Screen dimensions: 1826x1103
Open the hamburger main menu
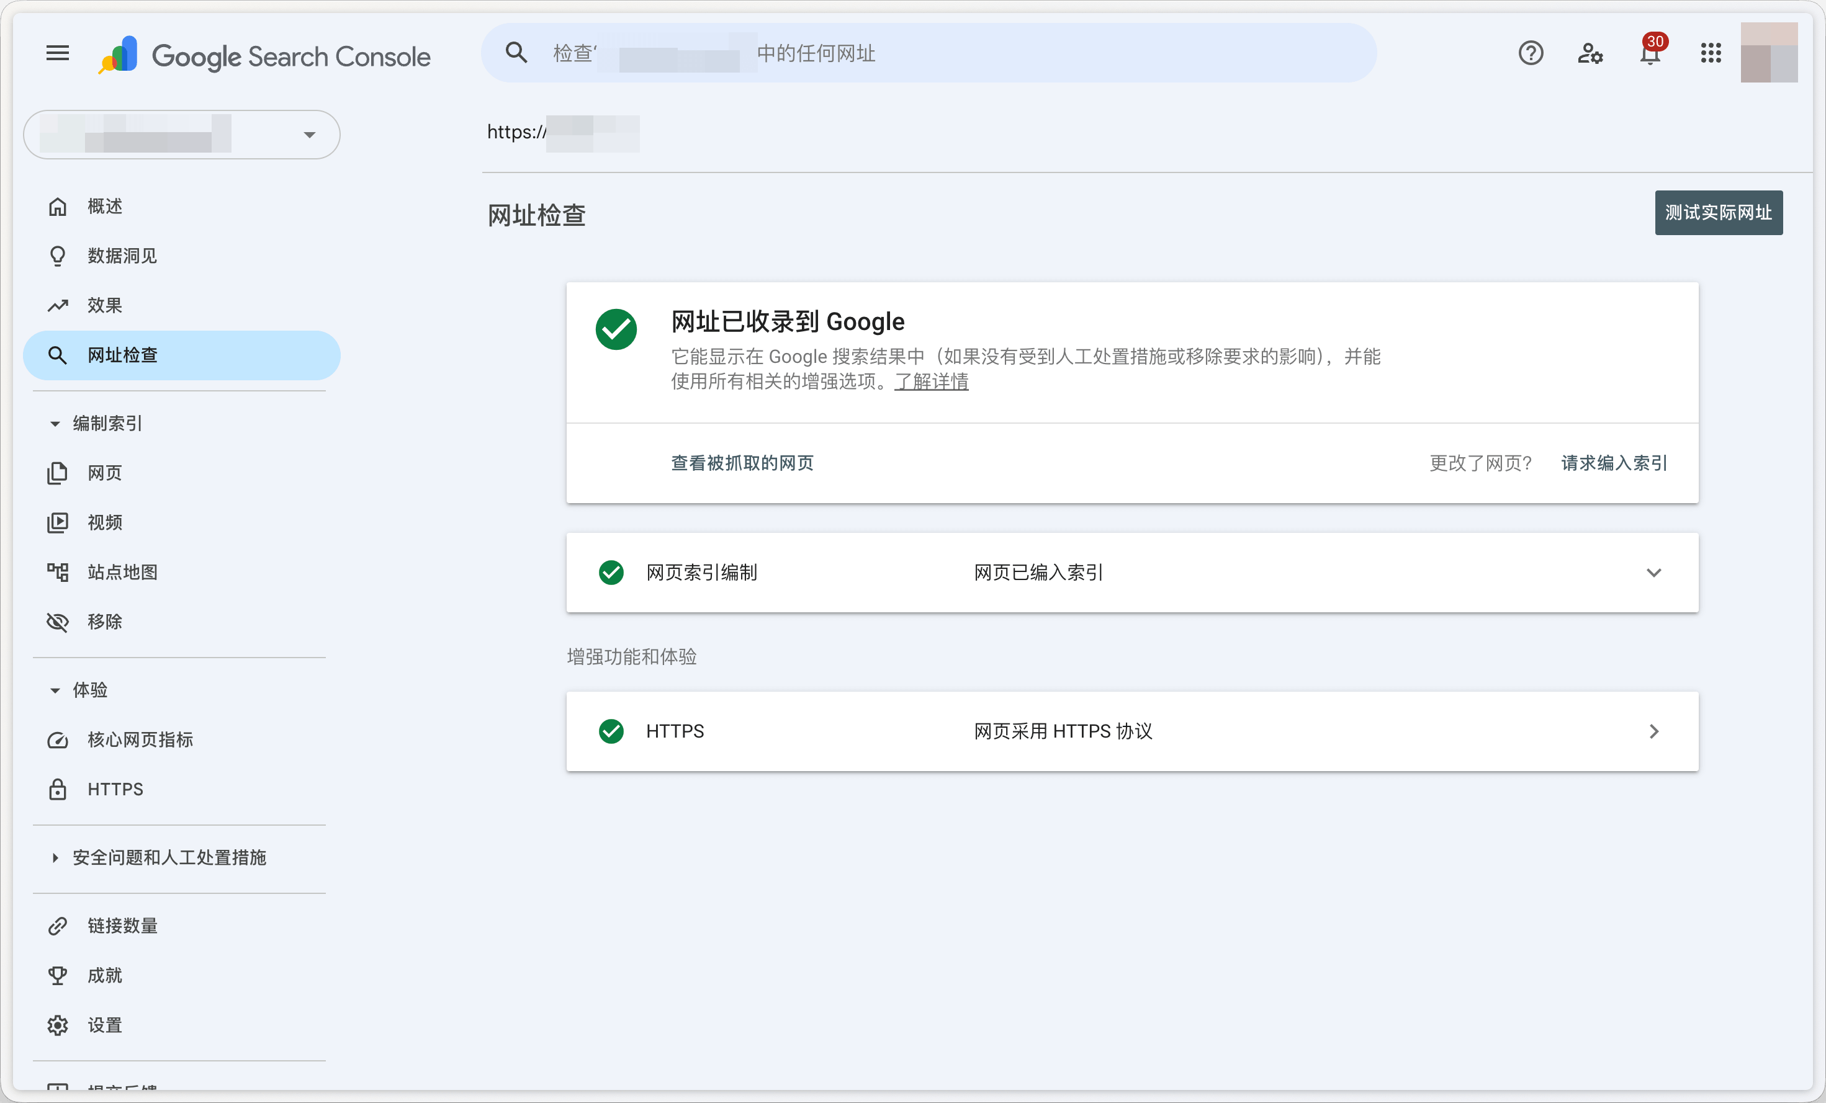tap(57, 53)
